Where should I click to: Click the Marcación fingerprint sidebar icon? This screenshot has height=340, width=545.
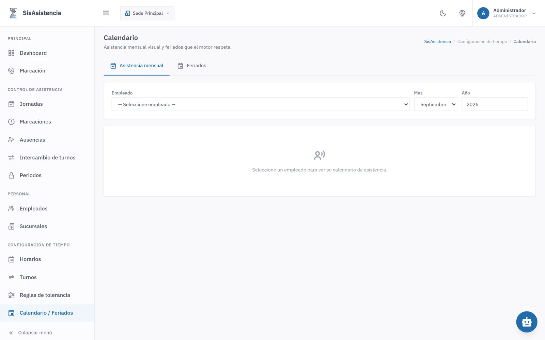pos(11,71)
